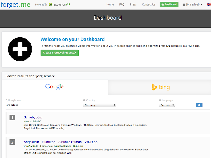Open the jörg schieb user menu
The image size is (211, 158).
193,4
